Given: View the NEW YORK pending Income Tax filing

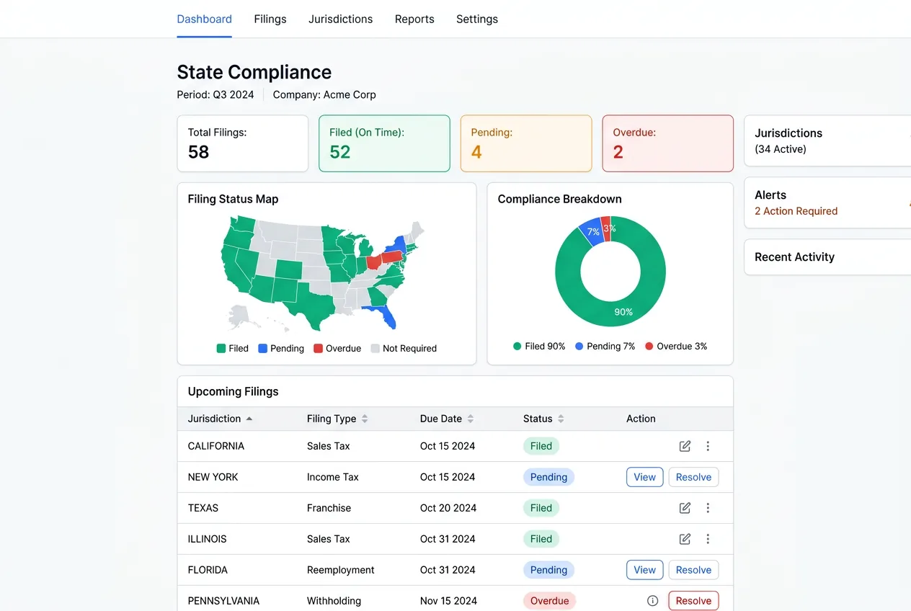Looking at the screenshot, I should (x=644, y=477).
